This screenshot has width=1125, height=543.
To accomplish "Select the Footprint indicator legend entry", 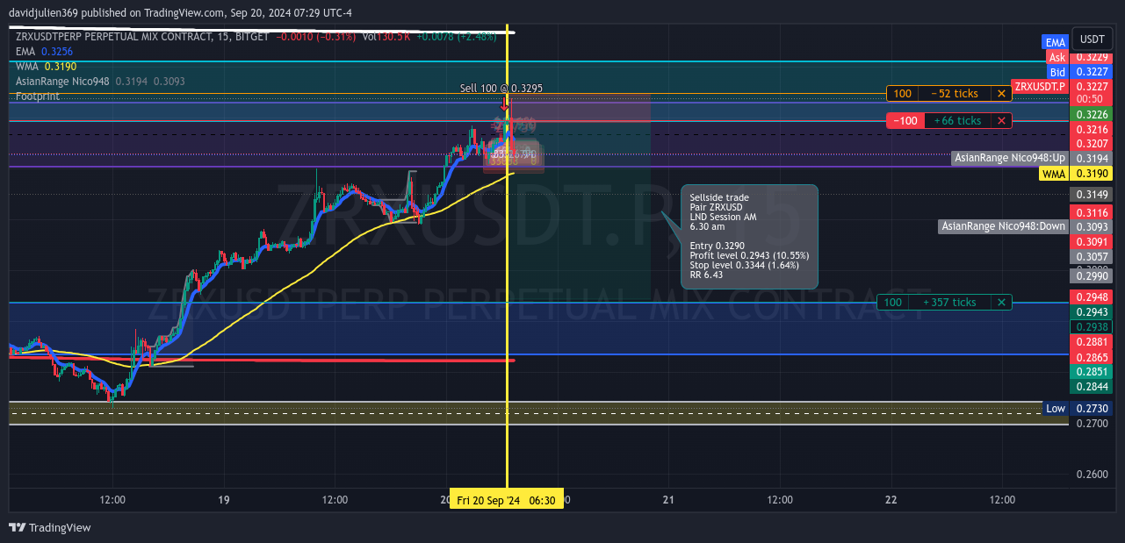I will click(38, 96).
